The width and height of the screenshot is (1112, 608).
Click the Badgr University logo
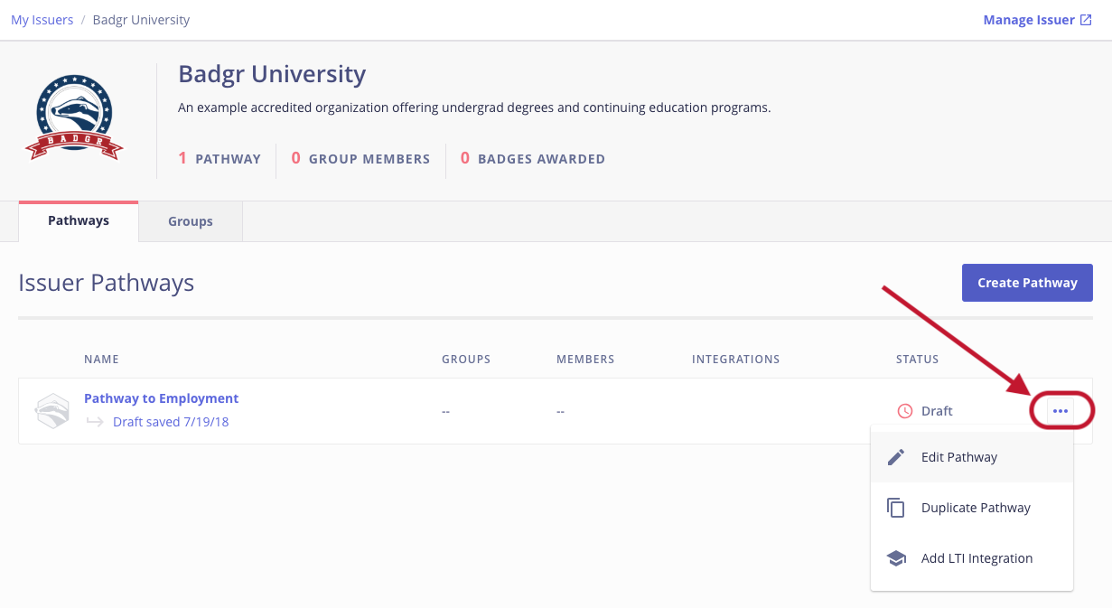click(74, 117)
